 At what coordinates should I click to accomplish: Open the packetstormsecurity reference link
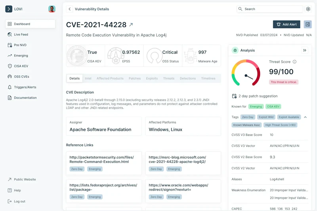coord(101,159)
